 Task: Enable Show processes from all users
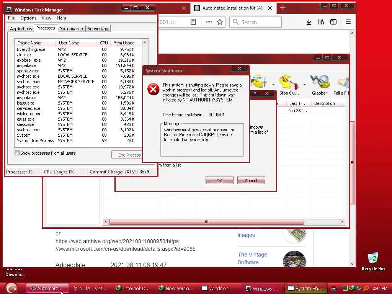(17, 153)
